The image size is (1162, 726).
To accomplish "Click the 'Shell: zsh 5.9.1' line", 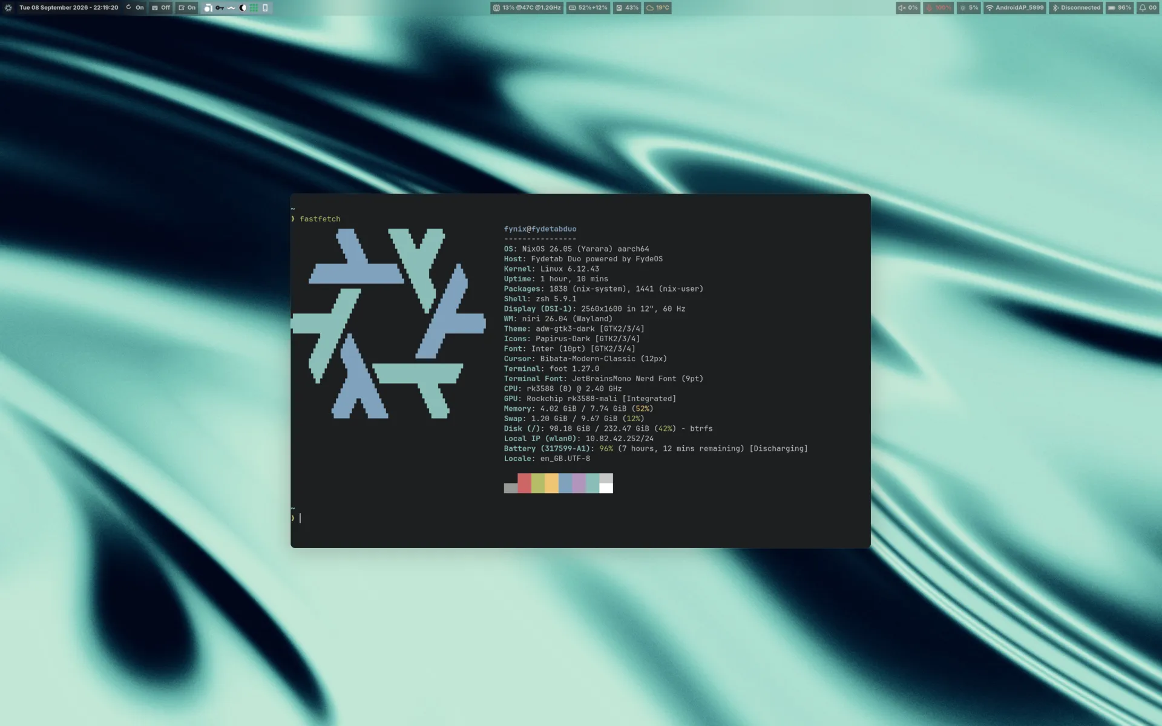I will pyautogui.click(x=540, y=299).
